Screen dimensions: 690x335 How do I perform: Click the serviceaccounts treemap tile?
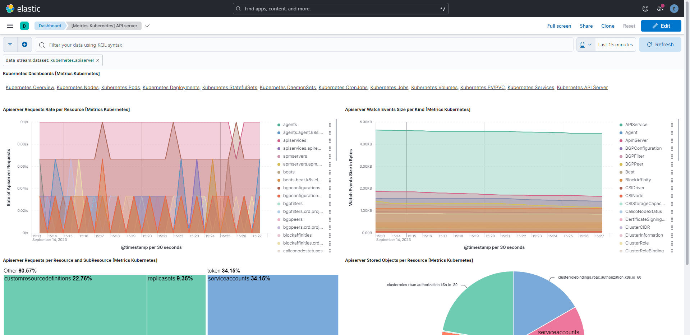point(273,305)
